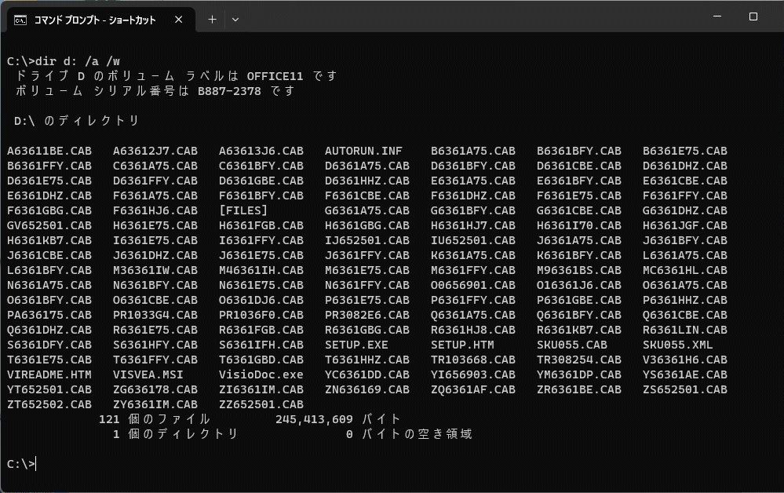Click the VisioDoc.exe file name
The image size is (784, 493).
tap(261, 374)
